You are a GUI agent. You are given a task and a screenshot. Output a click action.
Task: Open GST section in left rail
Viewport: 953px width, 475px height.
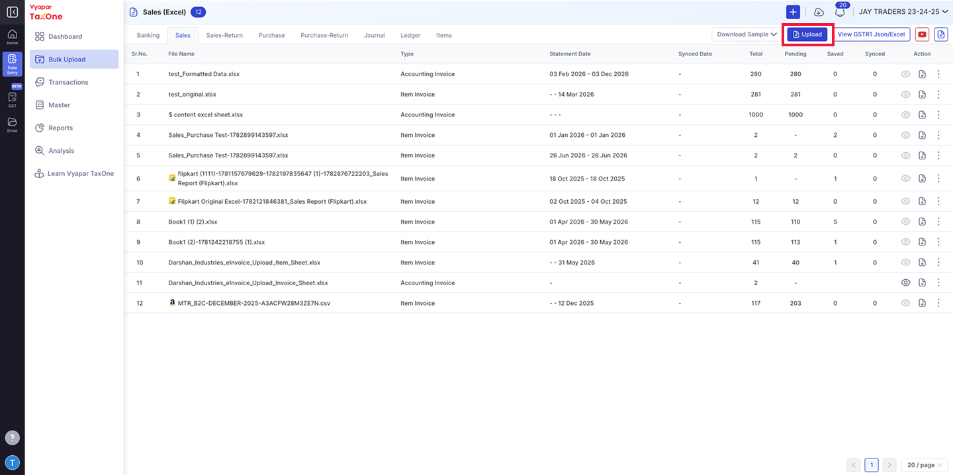[x=12, y=99]
